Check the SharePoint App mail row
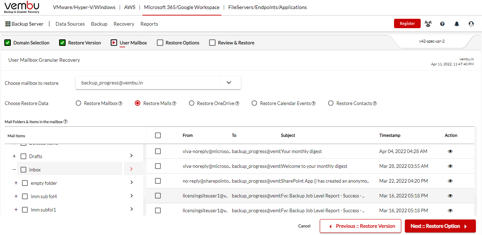The height and width of the screenshot is (235, 482). [158, 181]
